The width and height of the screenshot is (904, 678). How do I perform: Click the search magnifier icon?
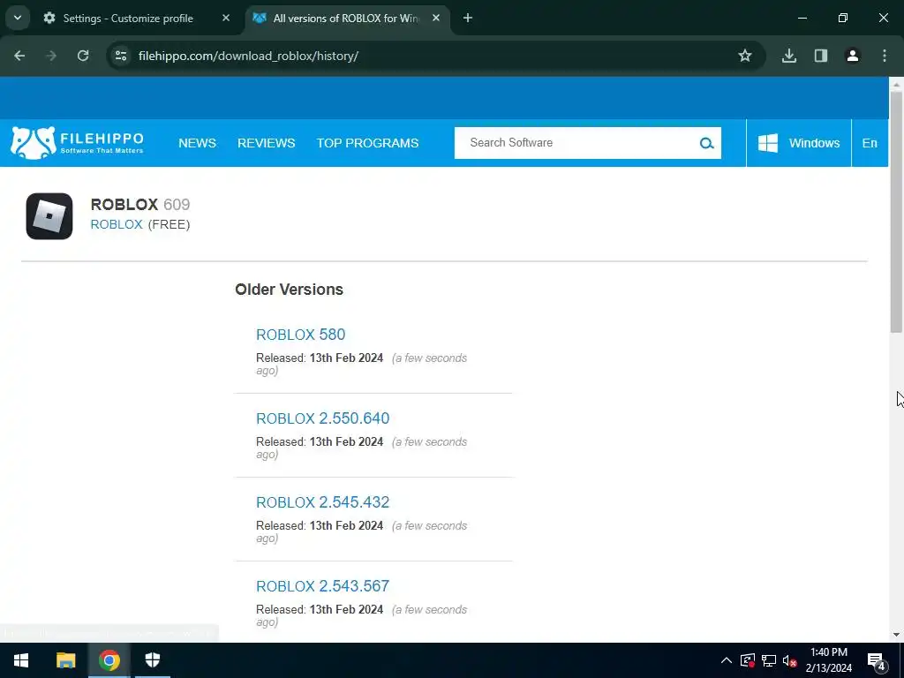706,143
